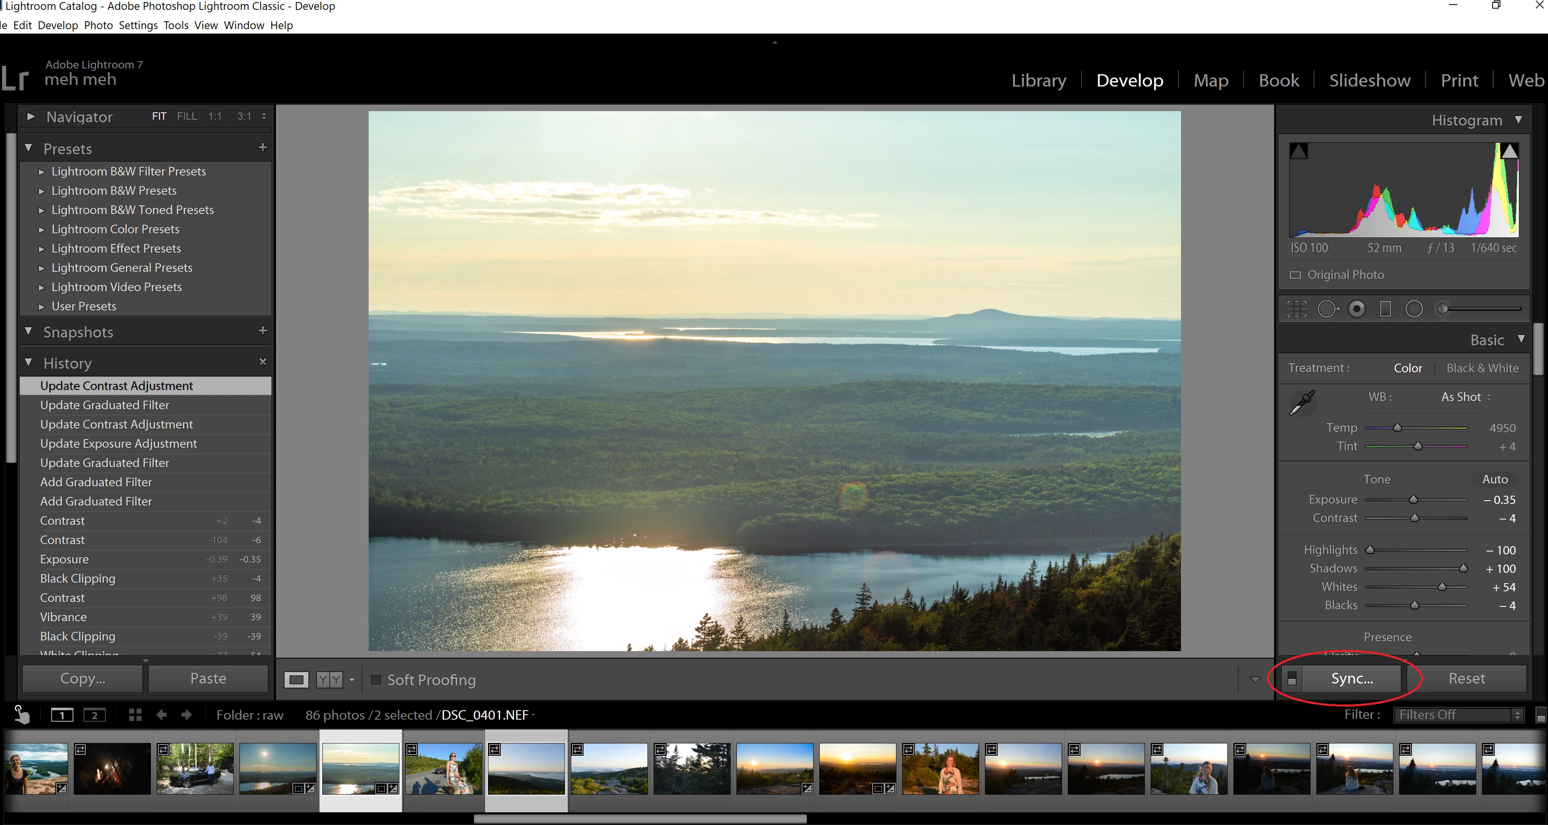Image resolution: width=1548 pixels, height=825 pixels.
Task: Click Before/After Y|Y view icon
Action: pyautogui.click(x=329, y=679)
